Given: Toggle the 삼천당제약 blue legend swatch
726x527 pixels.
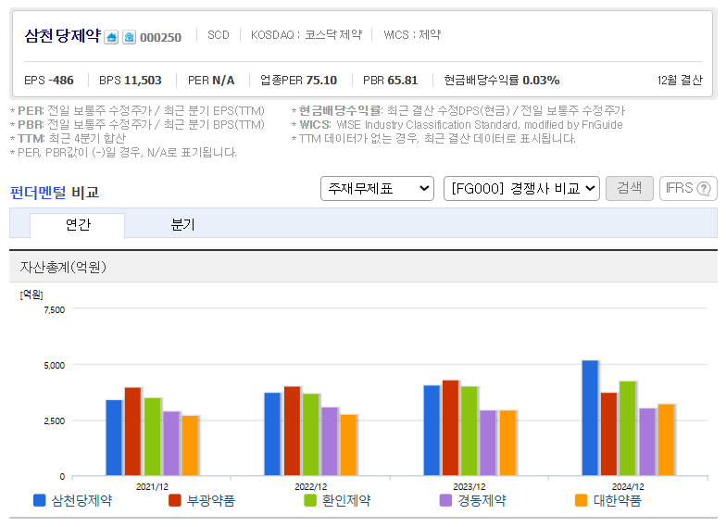Looking at the screenshot, I should point(39,500).
